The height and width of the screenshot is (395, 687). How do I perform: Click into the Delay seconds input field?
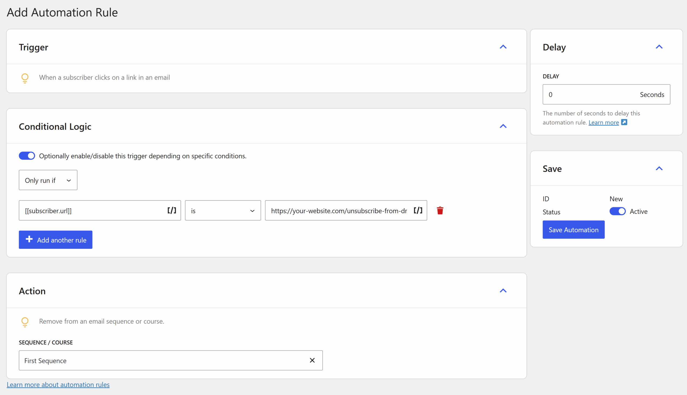click(x=589, y=94)
